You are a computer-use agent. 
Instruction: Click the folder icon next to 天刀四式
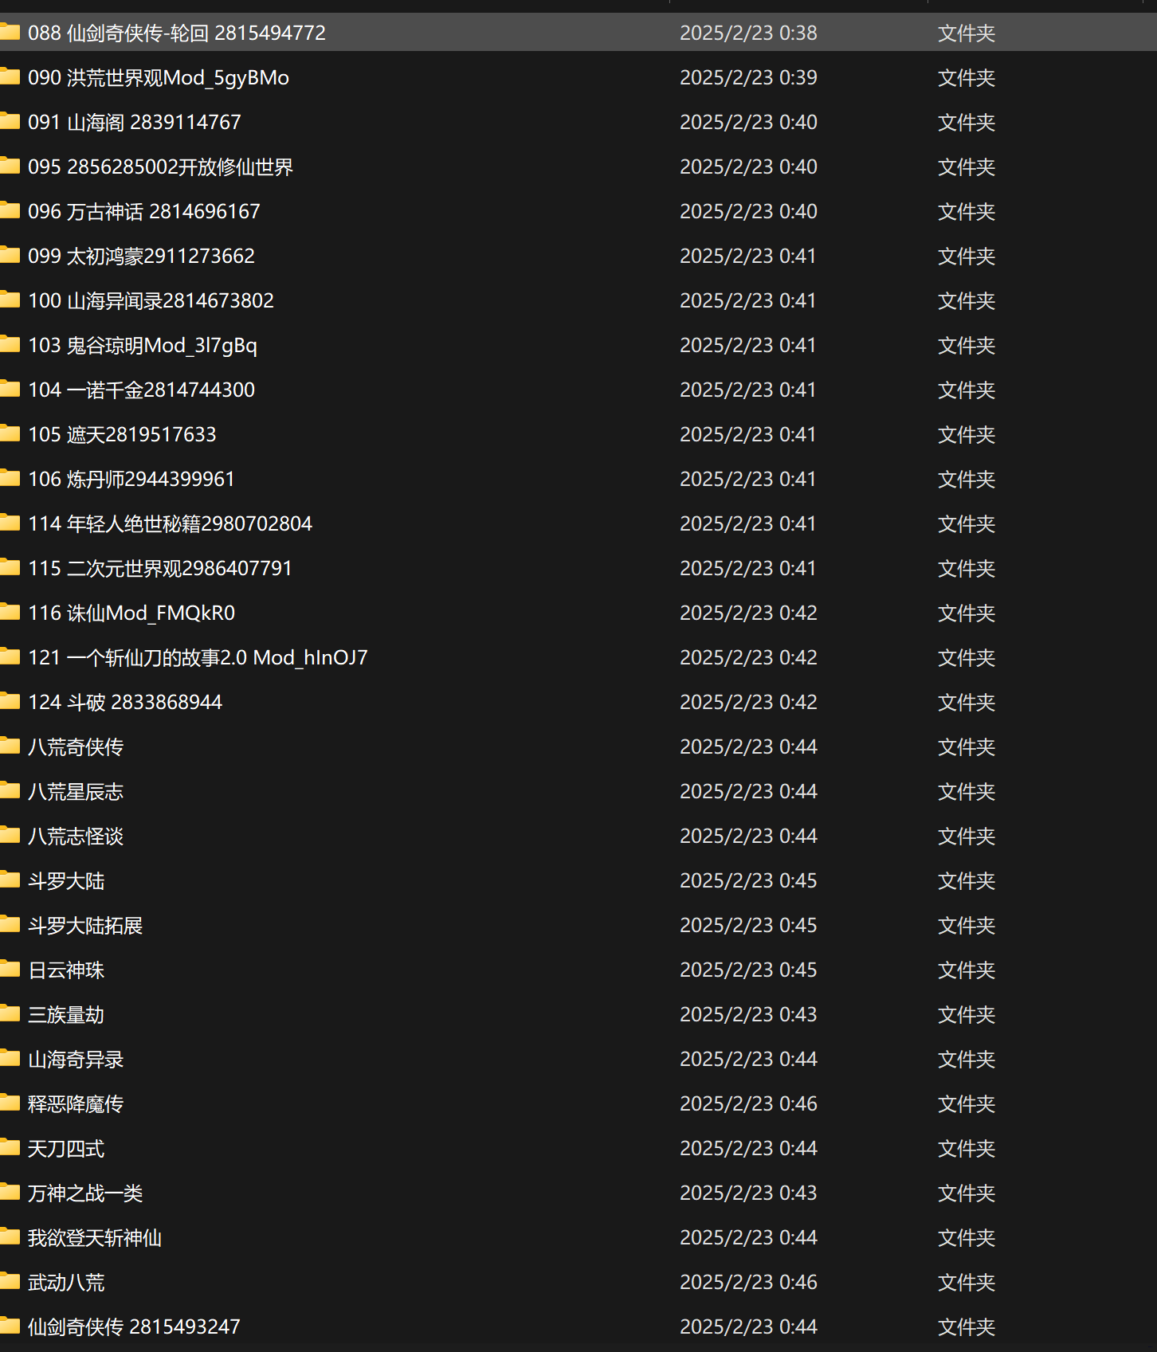(10, 1148)
